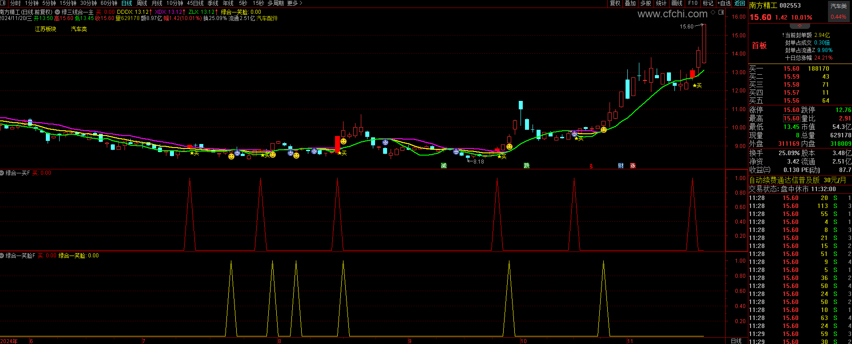The width and height of the screenshot is (852, 344).
Task: Click the 减 event marker on chart
Action: (444, 166)
